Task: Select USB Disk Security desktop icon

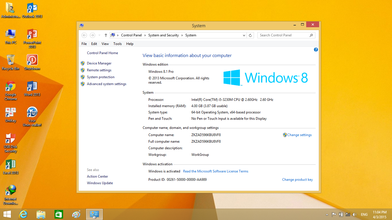Action: click(x=11, y=143)
